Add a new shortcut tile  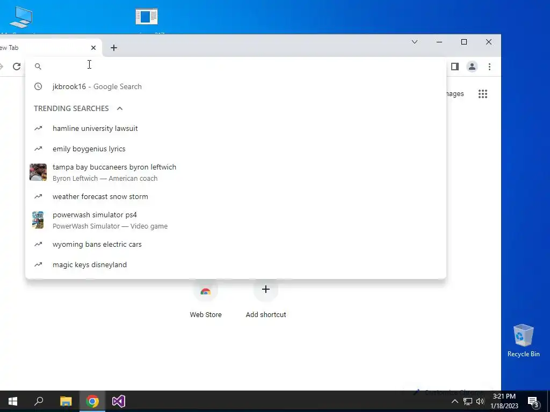[x=265, y=298]
